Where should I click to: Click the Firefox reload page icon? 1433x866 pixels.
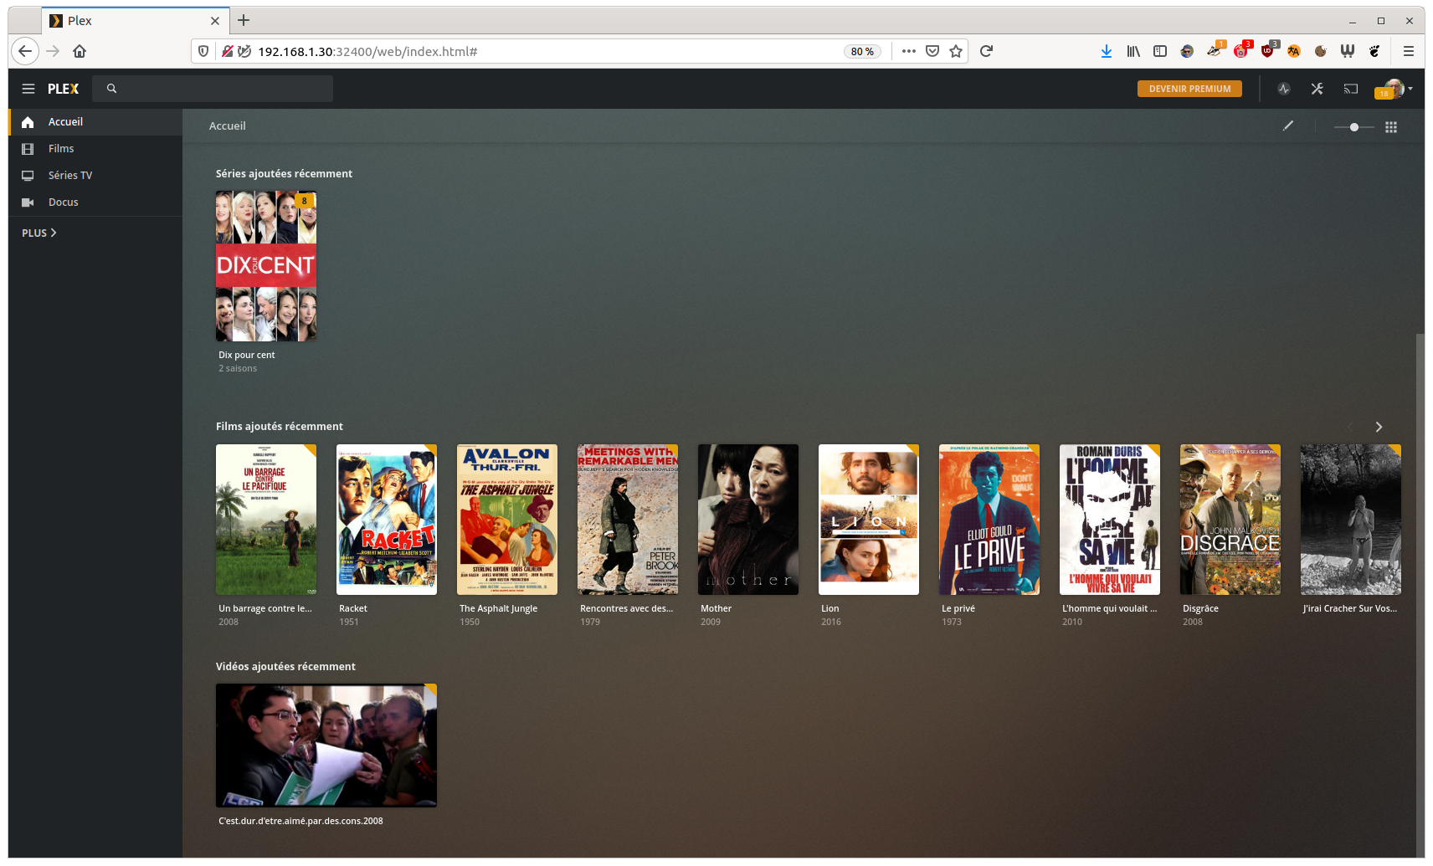click(986, 51)
